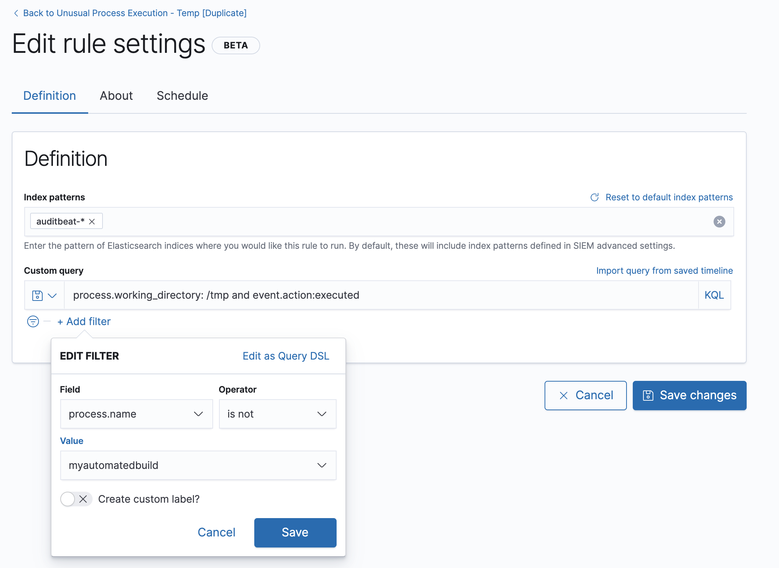This screenshot has width=779, height=568.
Task: Clear all index patterns with the circled X
Action: pos(719,222)
